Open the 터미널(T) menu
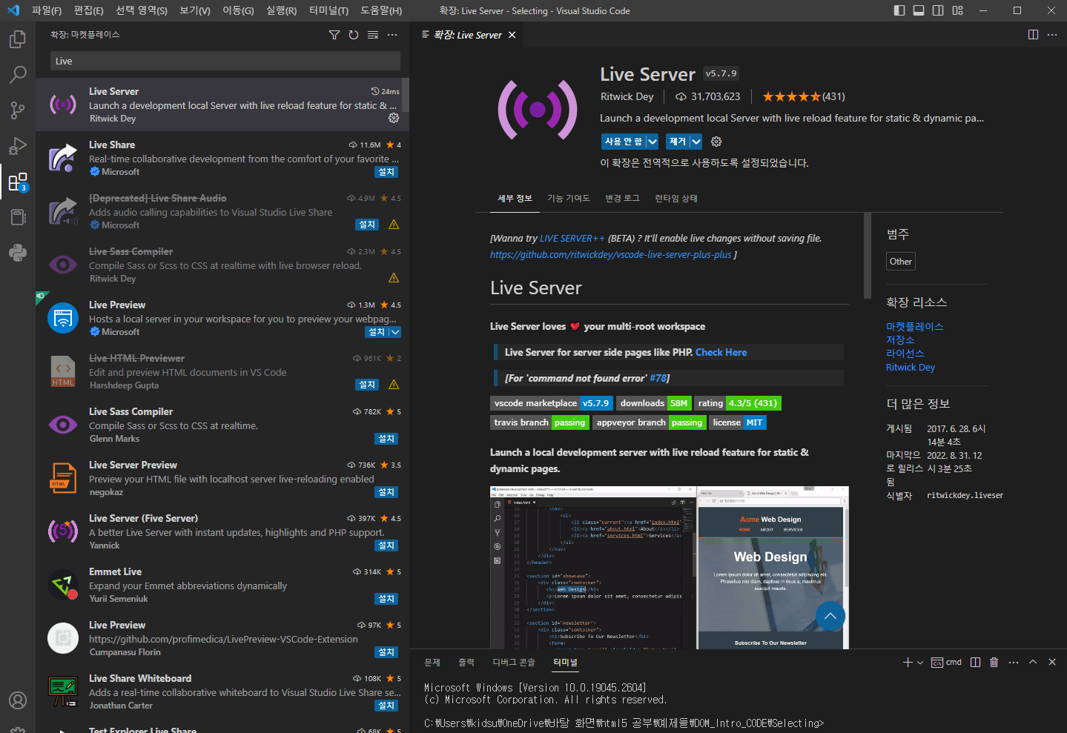Viewport: 1067px width, 733px height. [328, 10]
